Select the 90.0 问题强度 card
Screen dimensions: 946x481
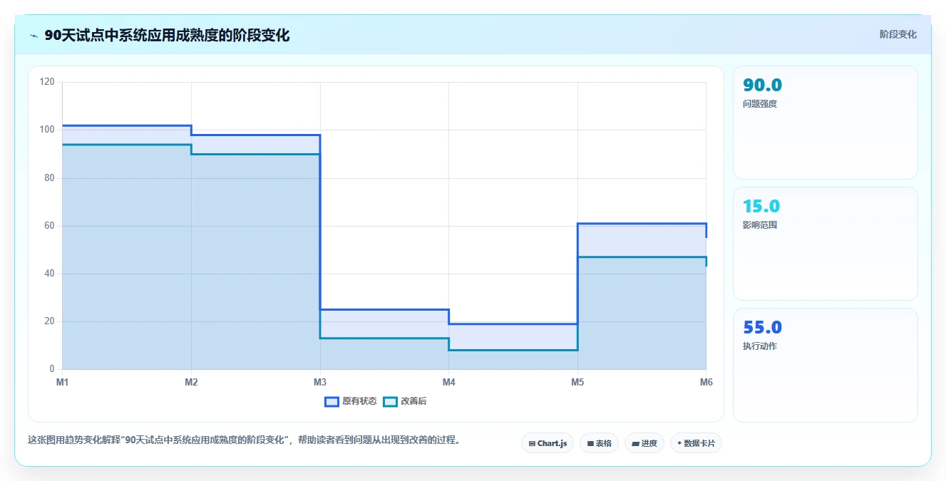pos(826,123)
